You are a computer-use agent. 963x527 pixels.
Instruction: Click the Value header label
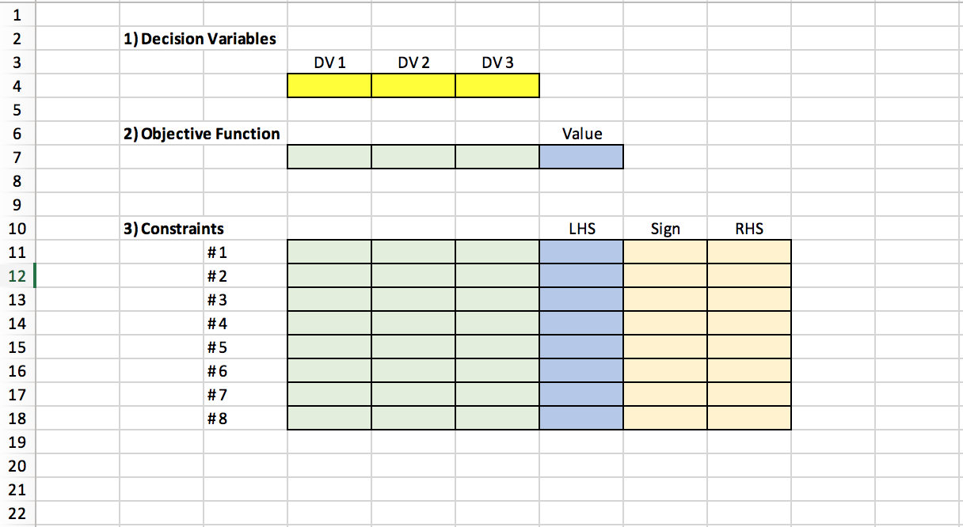coord(581,134)
